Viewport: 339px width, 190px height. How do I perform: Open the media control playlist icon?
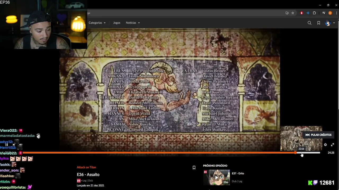[x=324, y=13]
